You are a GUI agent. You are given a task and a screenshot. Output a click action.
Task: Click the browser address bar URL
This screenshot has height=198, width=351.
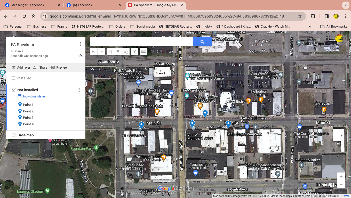click(167, 16)
